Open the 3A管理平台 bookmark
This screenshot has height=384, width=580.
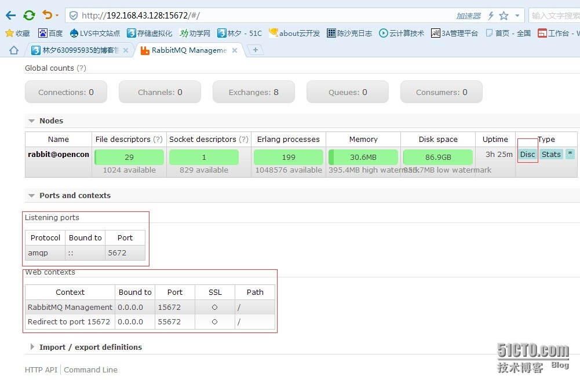coord(455,33)
